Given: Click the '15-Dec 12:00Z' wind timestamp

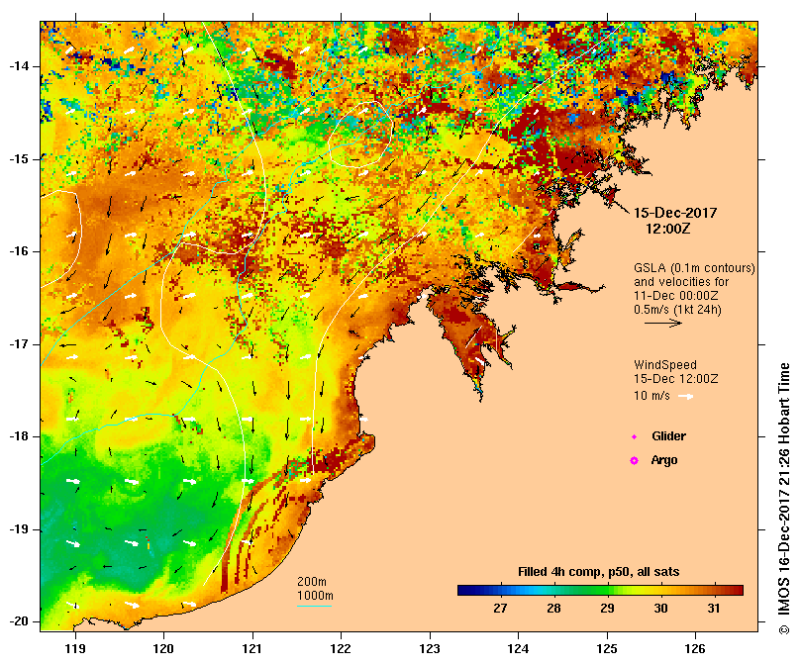Looking at the screenshot, I should [676, 379].
